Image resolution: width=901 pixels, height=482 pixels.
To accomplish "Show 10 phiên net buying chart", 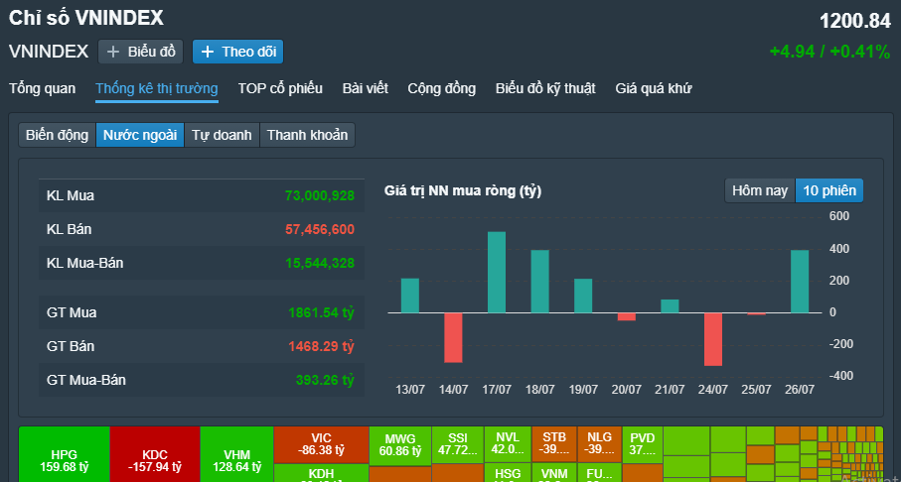I will point(829,190).
